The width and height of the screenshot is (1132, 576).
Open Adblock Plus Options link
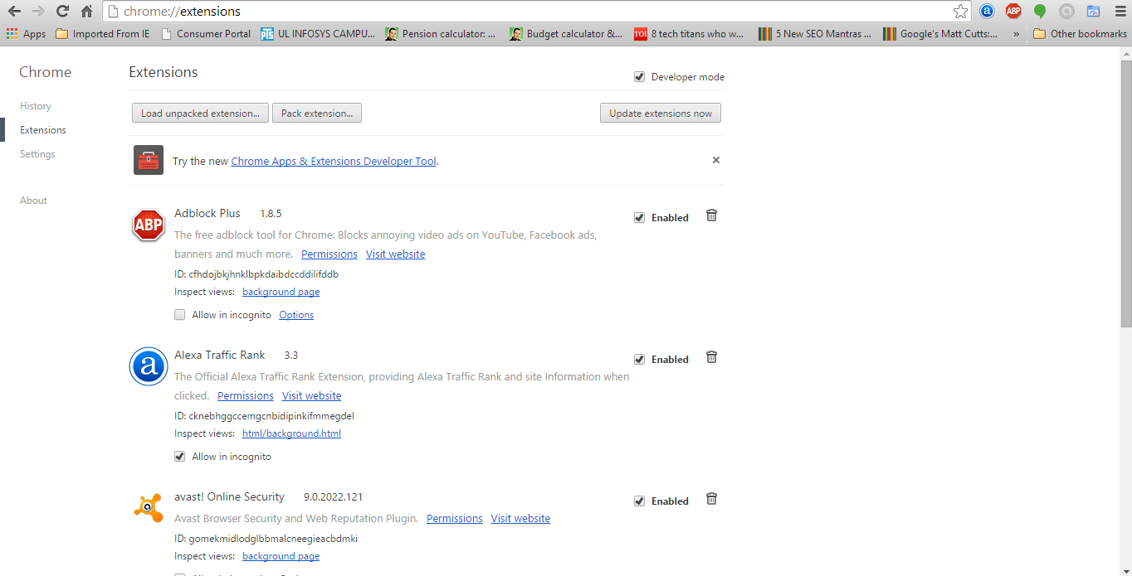pyautogui.click(x=296, y=315)
